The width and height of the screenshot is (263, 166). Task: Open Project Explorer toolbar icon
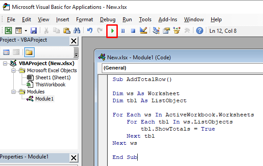coord(156,31)
